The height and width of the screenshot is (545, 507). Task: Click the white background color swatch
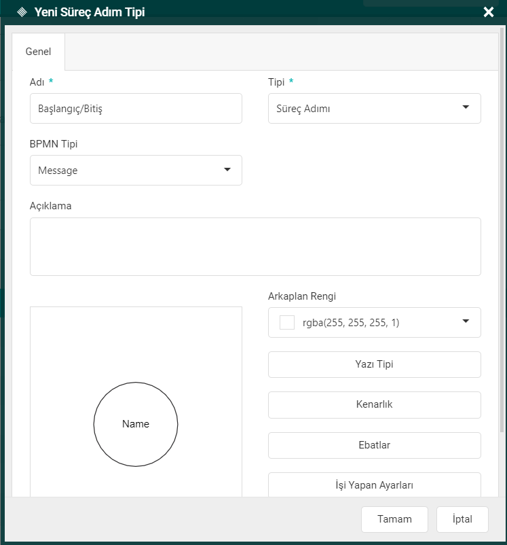click(x=287, y=323)
